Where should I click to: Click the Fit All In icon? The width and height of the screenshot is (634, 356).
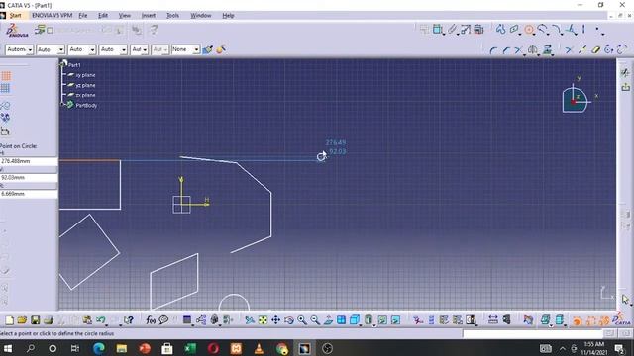click(263, 320)
